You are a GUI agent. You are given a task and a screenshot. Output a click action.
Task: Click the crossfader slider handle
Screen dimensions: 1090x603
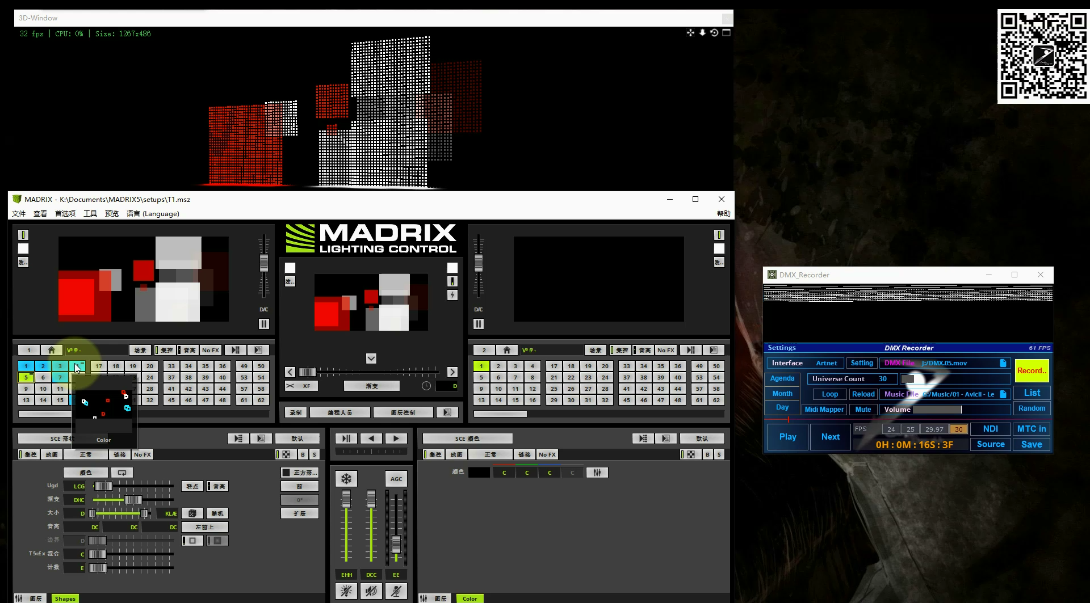click(307, 372)
